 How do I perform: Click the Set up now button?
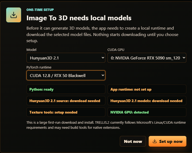[x=167, y=141]
